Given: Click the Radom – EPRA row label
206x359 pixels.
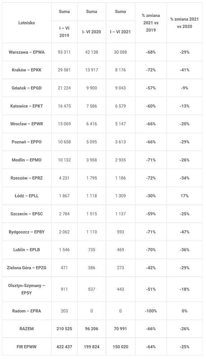Looking at the screenshot, I should tap(27, 311).
